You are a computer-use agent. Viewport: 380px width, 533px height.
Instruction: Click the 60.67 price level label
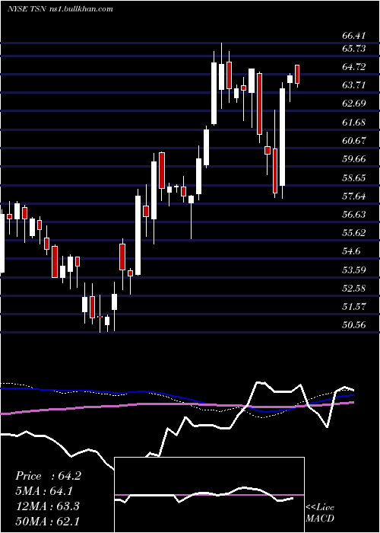(353, 140)
